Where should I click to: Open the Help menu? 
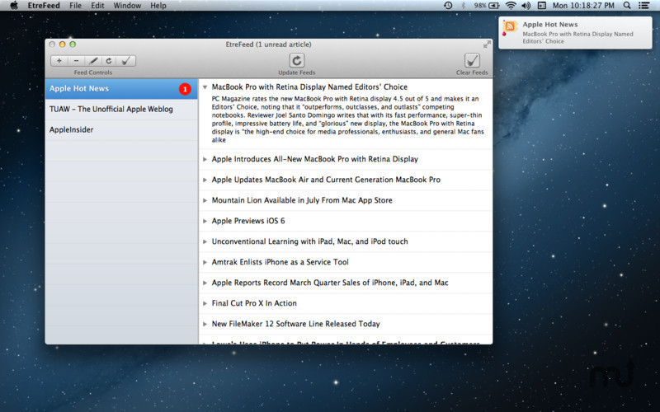pos(158,6)
